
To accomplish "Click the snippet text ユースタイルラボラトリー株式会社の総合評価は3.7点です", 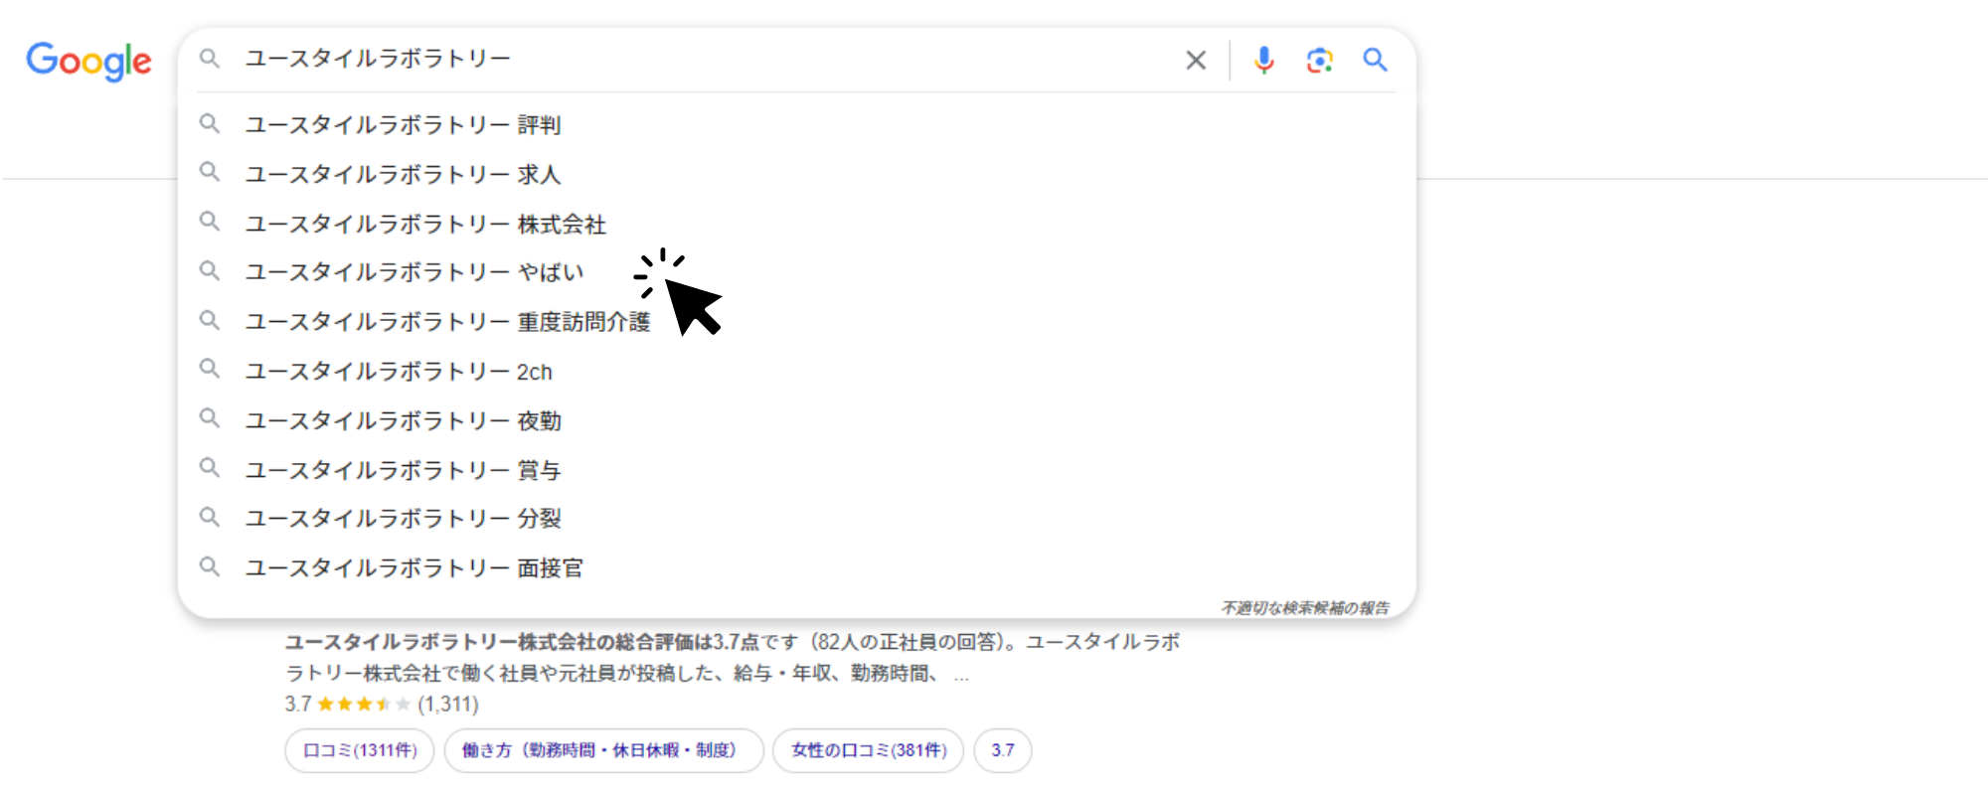I will tap(541, 642).
